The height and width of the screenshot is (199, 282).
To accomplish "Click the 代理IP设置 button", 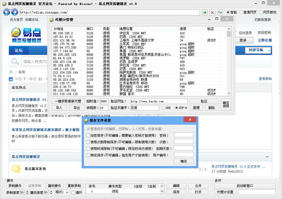I will (x=225, y=192).
